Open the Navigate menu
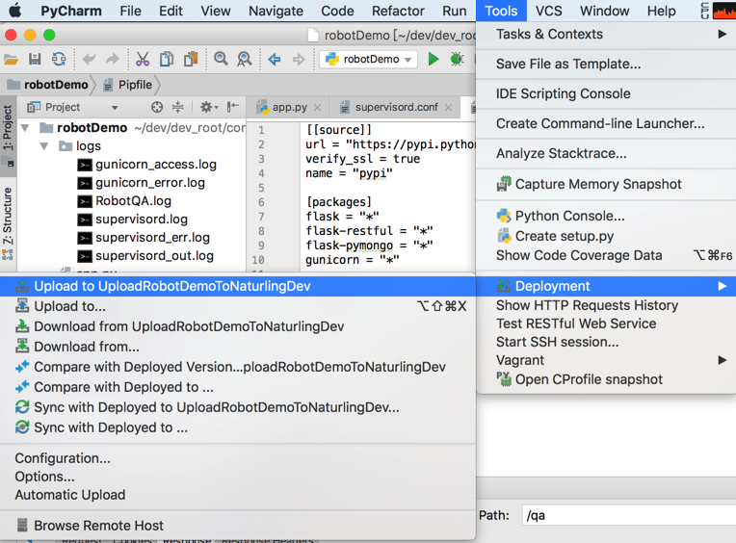The image size is (736, 543). coord(276,11)
